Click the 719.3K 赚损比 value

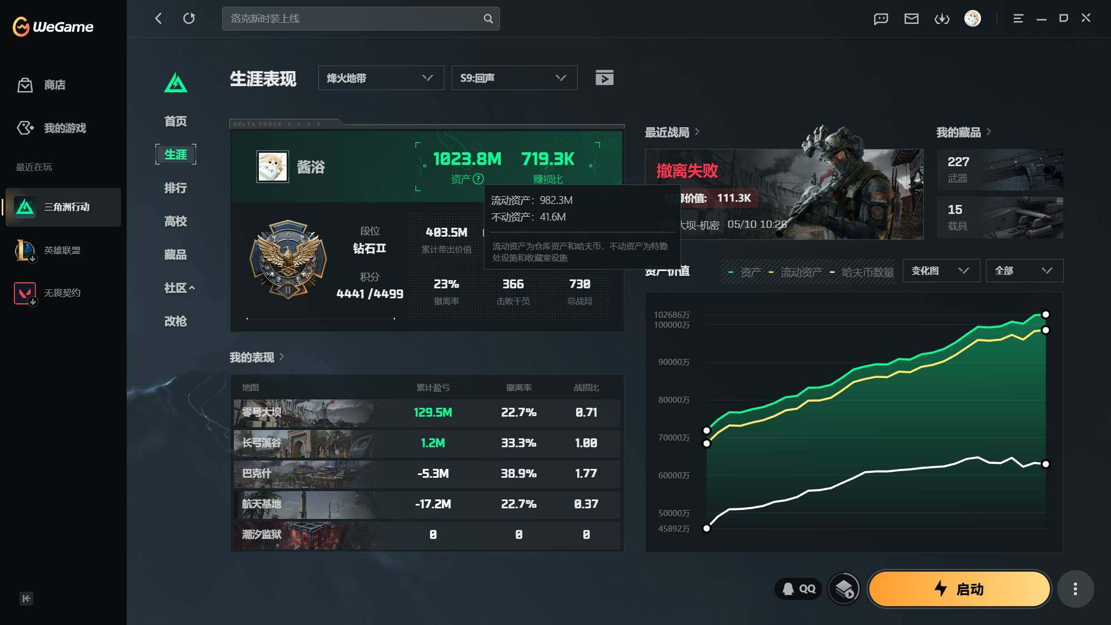coord(548,159)
